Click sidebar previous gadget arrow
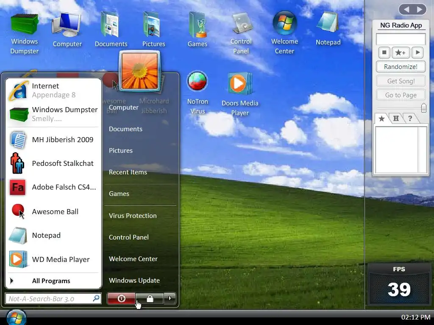 click(406, 9)
